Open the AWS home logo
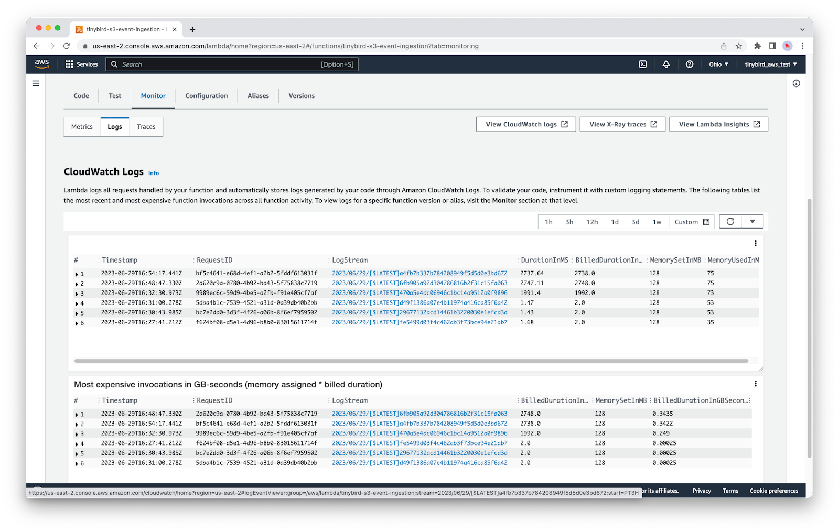Viewport: 839px width, 532px height. [x=42, y=64]
